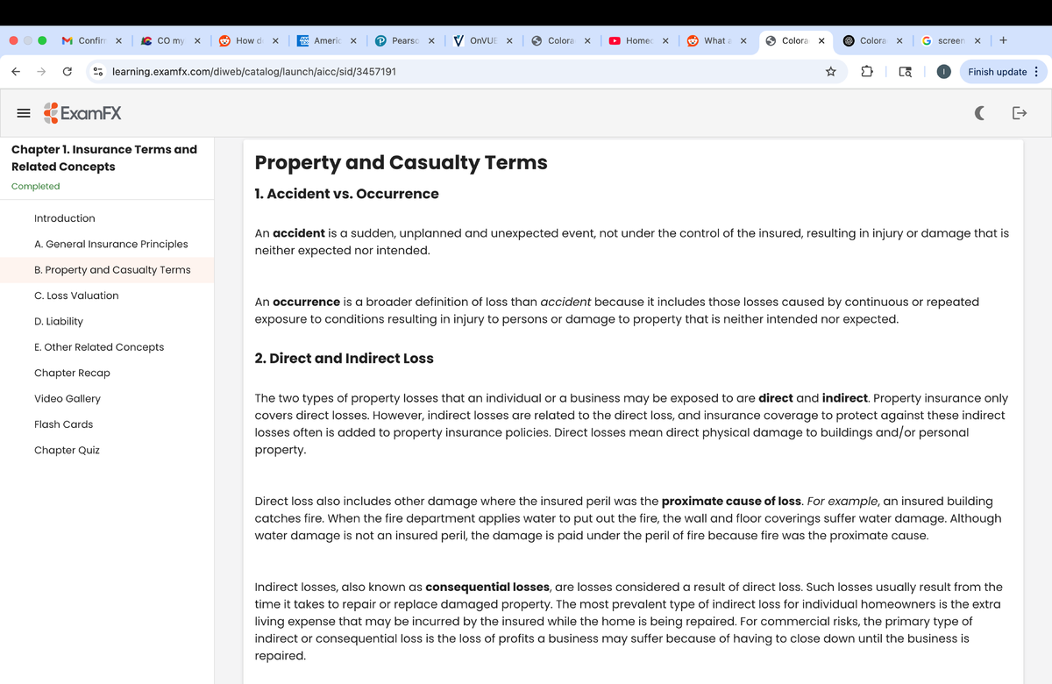Viewport: 1052px width, 684px height.
Task: Open a new browser tab
Action: [1003, 39]
